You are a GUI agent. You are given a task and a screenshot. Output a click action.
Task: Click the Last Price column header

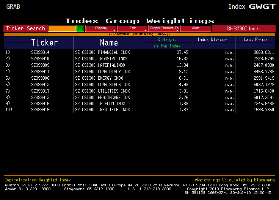click(x=255, y=39)
